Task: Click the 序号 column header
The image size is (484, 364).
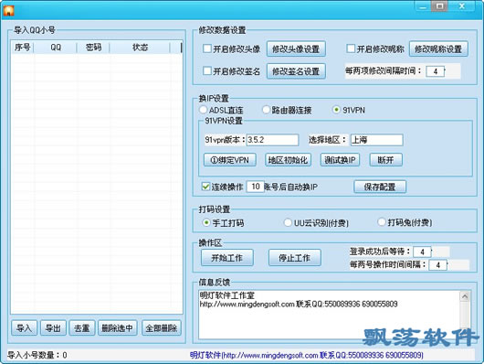Action: 23,48
